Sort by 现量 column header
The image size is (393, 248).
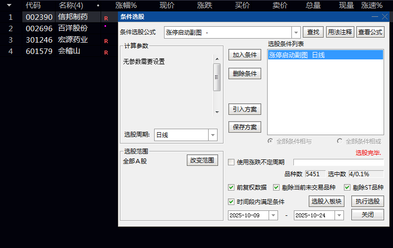coord(346,5)
